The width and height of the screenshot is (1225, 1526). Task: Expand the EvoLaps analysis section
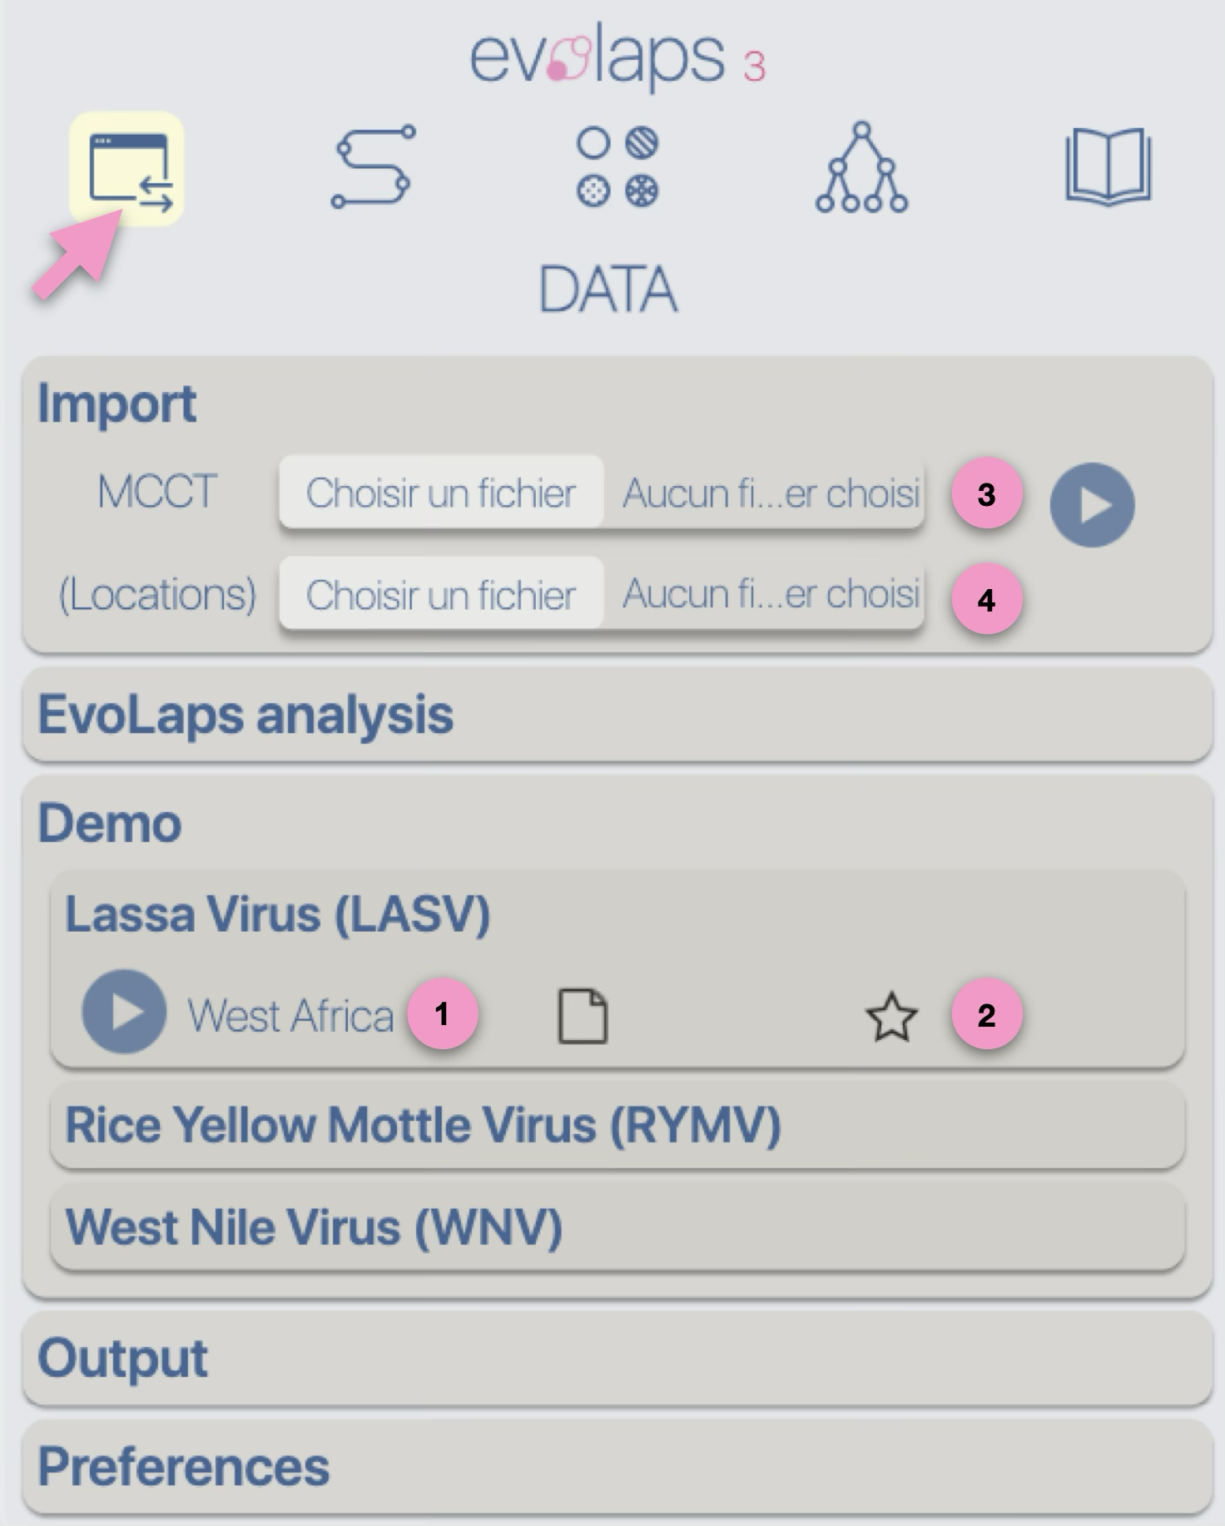click(x=617, y=715)
